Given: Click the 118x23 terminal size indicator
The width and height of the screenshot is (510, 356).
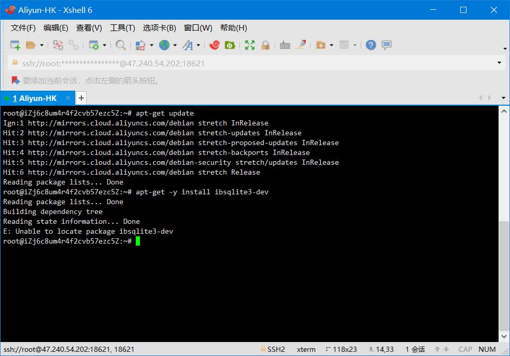Looking at the screenshot, I should [341, 349].
